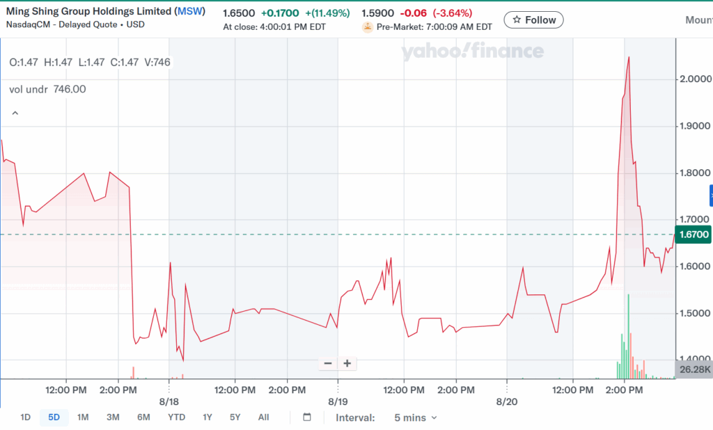Click the Pre-Market sun icon

coord(366,27)
